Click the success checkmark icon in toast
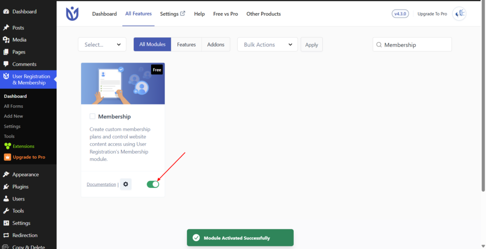This screenshot has width=486, height=249. coord(196,238)
